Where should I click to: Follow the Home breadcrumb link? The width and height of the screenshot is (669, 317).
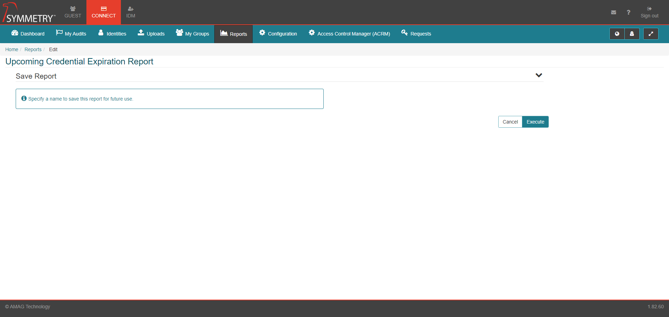coord(11,49)
